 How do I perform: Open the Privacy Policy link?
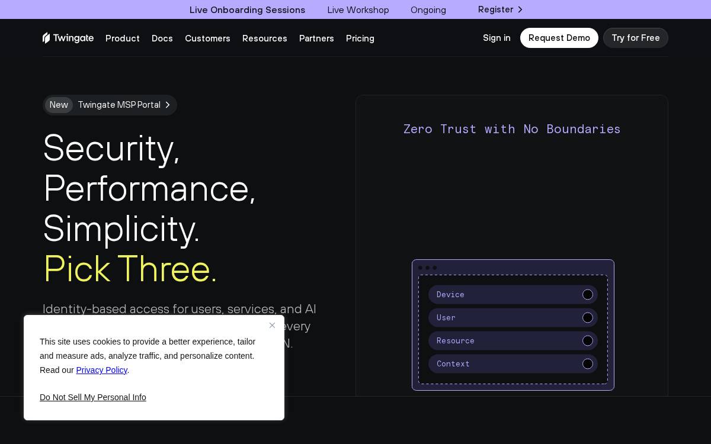point(102,370)
